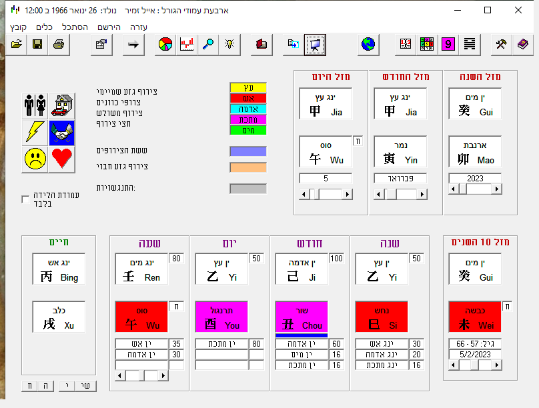This screenshot has width=539, height=408.
Task: Click right arrow of the hour pillar scrollbar
Action: click(x=163, y=375)
